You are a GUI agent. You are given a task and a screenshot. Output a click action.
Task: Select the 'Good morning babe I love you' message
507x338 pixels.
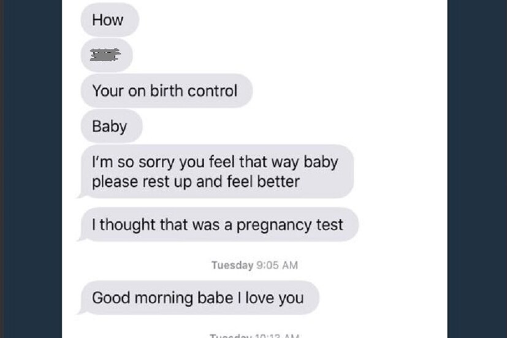[199, 298]
